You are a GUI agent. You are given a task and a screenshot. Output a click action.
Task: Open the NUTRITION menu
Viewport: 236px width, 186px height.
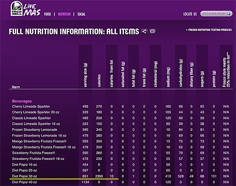pos(64,14)
